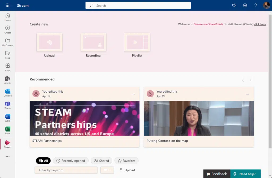Screen dimensions: 272x178
Task: Open more options on STEAM Partnerships card
Action: click(133, 94)
